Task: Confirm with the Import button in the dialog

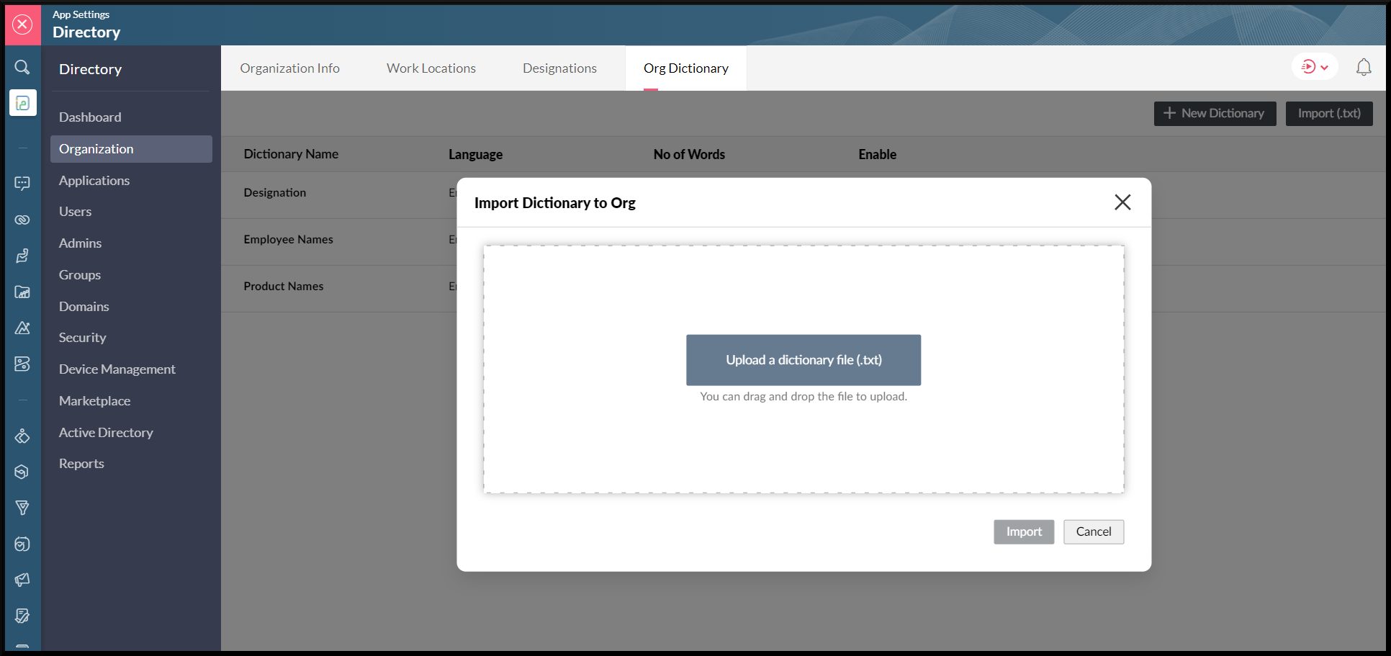Action: (1024, 532)
